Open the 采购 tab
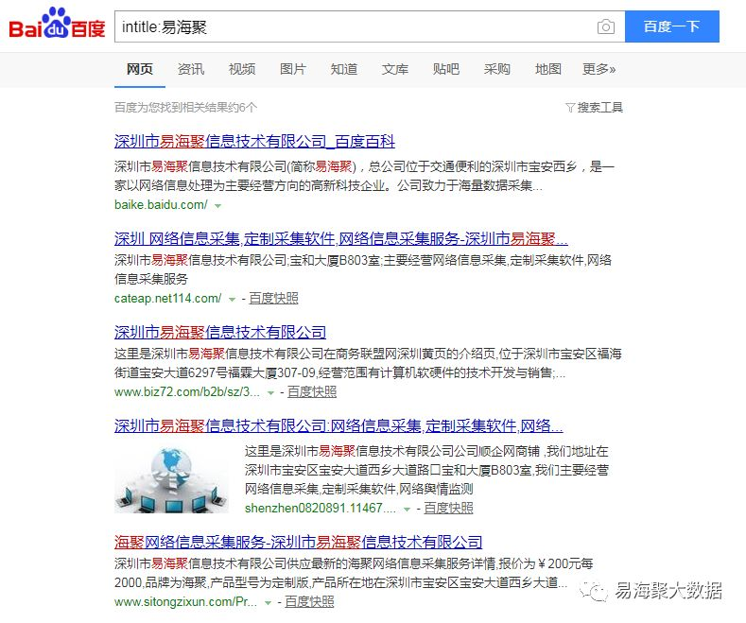The width and height of the screenshot is (746, 623). click(x=496, y=69)
